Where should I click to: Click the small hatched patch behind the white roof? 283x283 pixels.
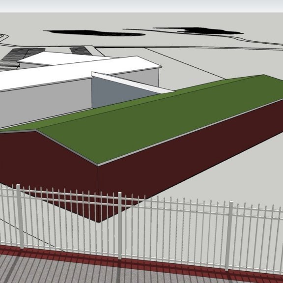click(x=81, y=51)
